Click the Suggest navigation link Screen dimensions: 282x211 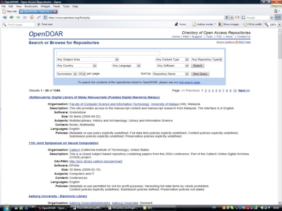point(197,37)
